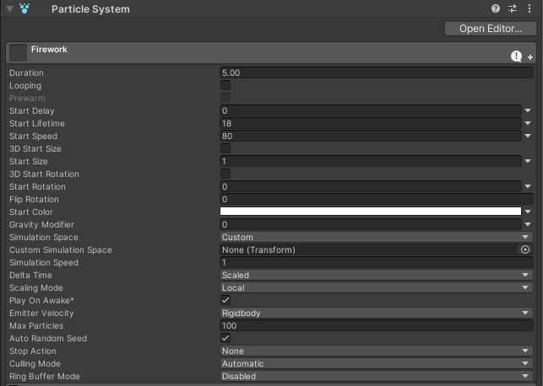Open the Start Lifetime mode dropdown arrow
543x386 pixels.
coord(528,123)
